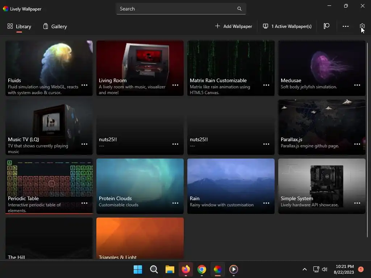
Task: Open File Explorer from the taskbar
Action: click(x=170, y=269)
